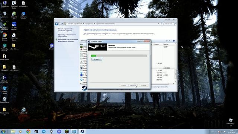Open Telegram from the taskbar

click(44, 131)
